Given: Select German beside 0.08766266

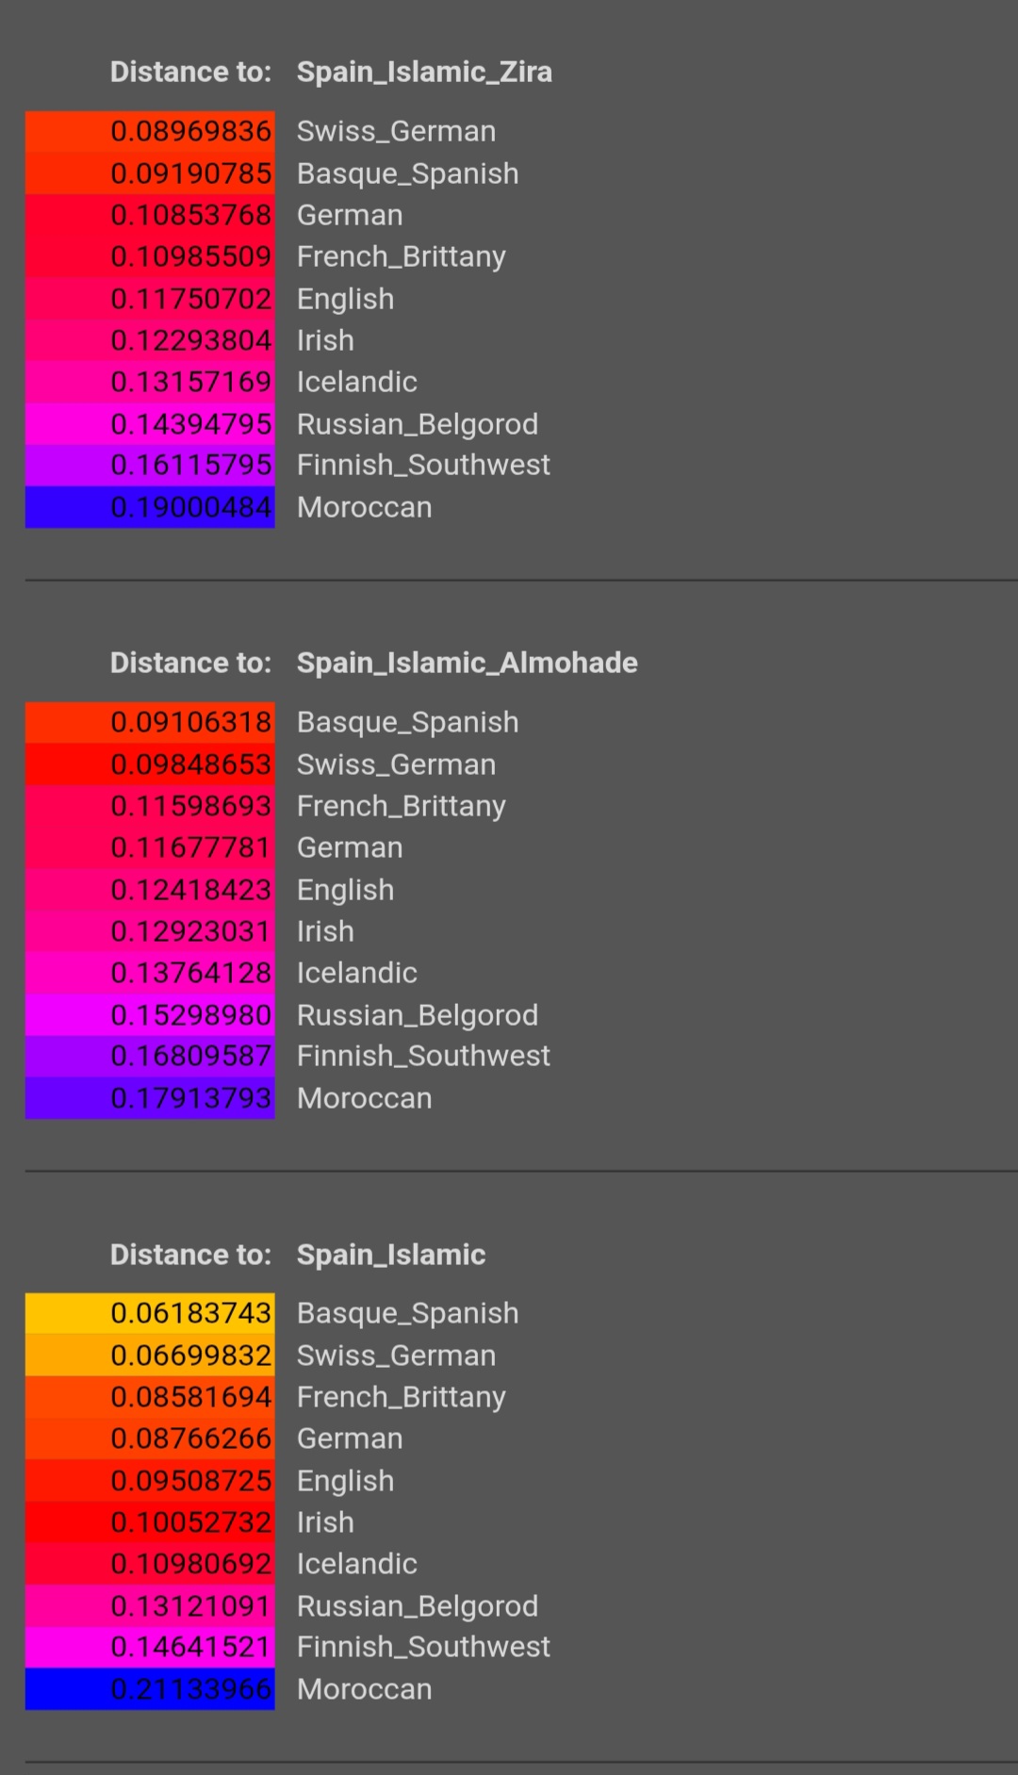Looking at the screenshot, I should (x=350, y=1438).
